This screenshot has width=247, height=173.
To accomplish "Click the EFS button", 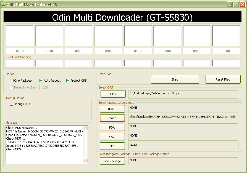I will tap(112, 146).
